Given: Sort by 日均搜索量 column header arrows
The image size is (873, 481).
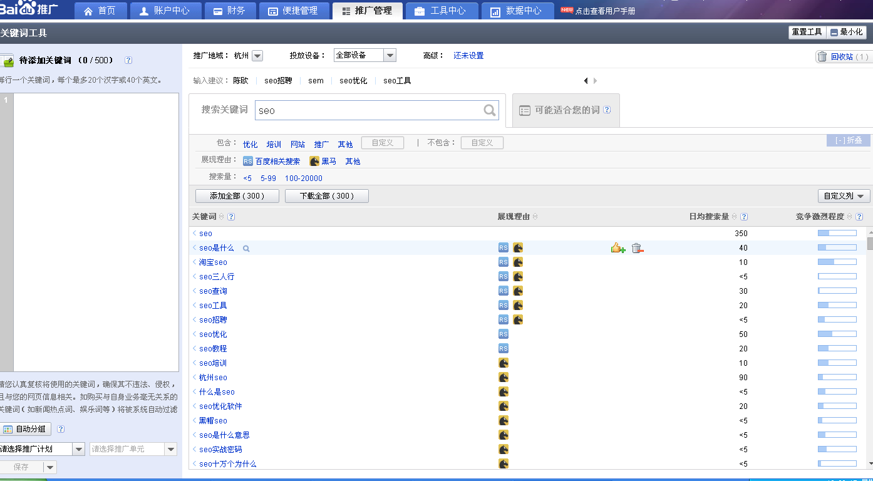Looking at the screenshot, I should 735,216.
